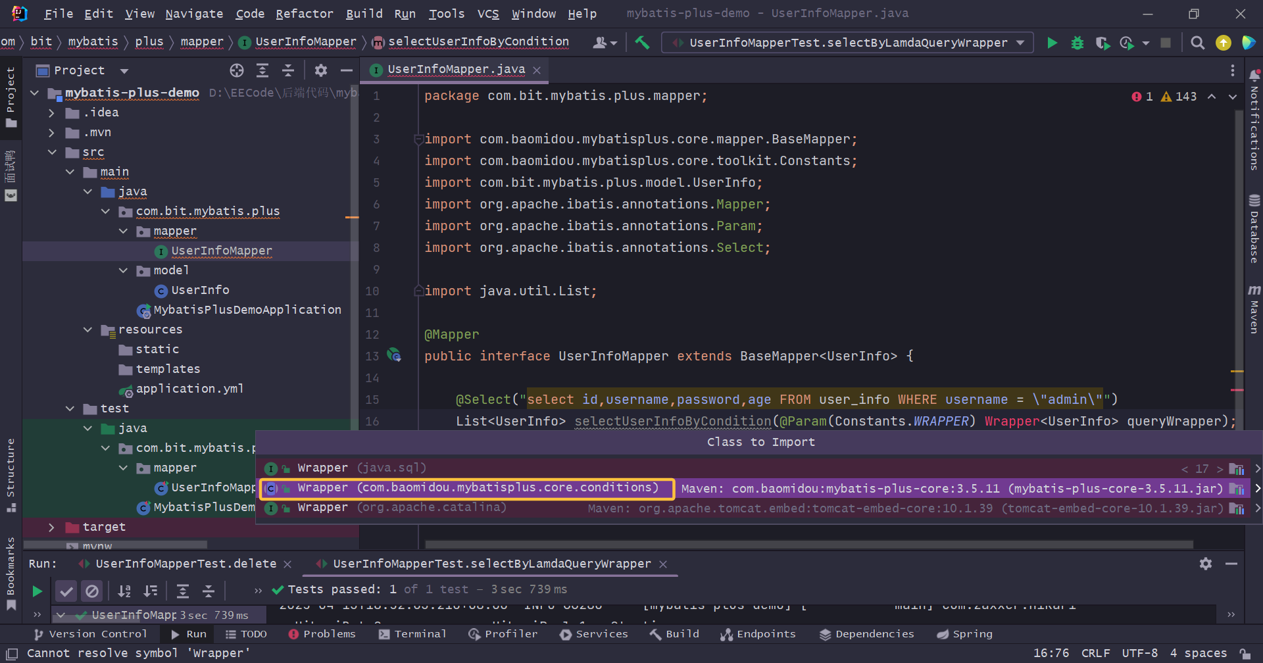Click CRLF line separator in status bar
1263x663 pixels.
[1095, 653]
